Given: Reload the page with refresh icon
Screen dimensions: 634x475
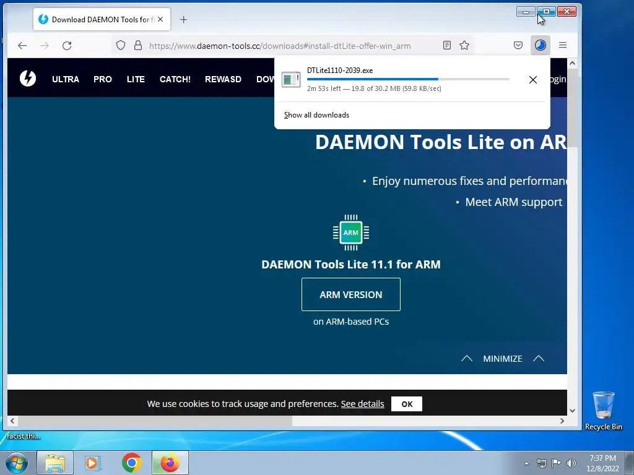Looking at the screenshot, I should click(x=67, y=45).
